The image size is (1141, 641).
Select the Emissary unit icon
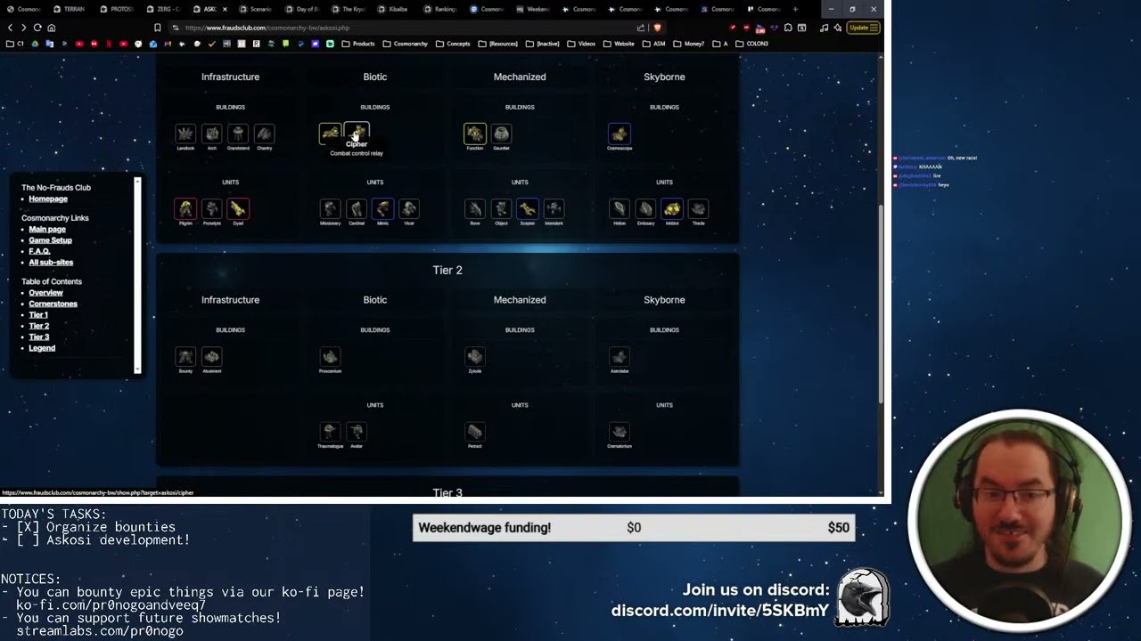[645, 208]
